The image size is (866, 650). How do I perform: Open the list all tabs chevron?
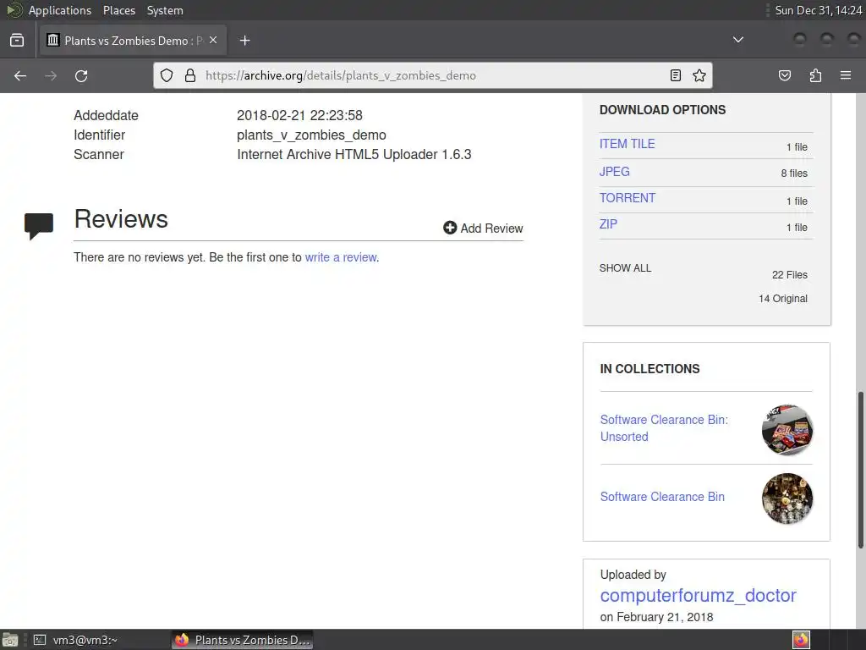737,40
